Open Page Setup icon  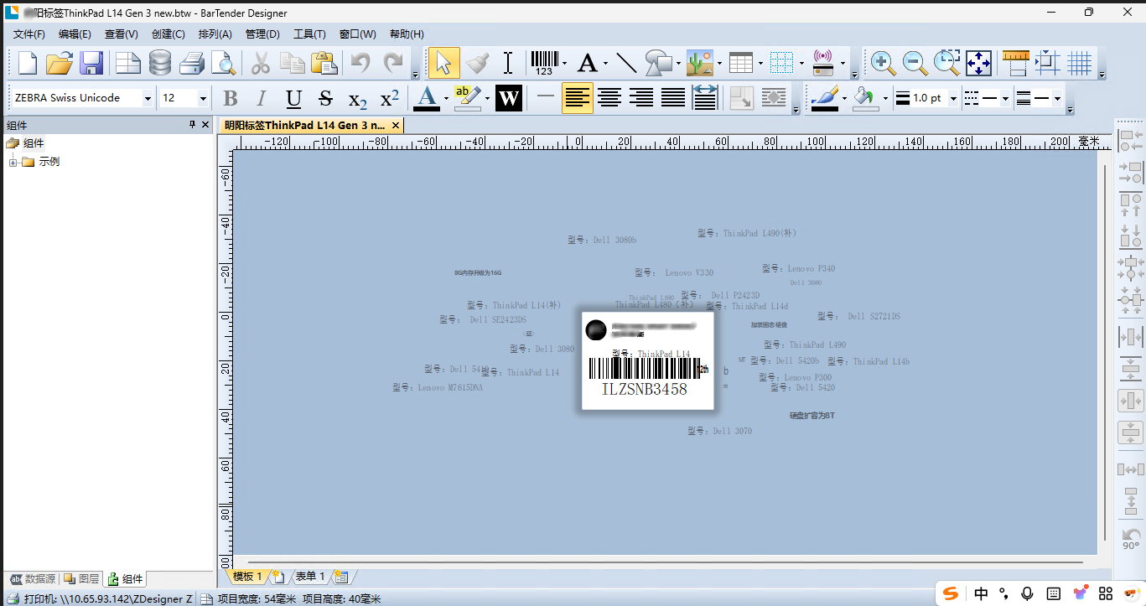tap(127, 63)
